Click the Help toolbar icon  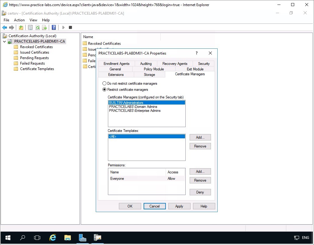coord(54,27)
